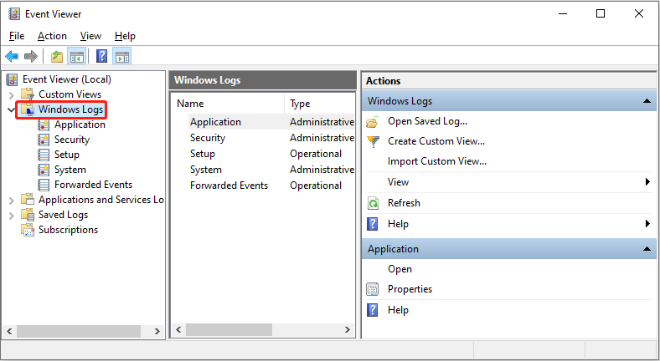Click the Forward arrow toolbar icon

(31, 56)
